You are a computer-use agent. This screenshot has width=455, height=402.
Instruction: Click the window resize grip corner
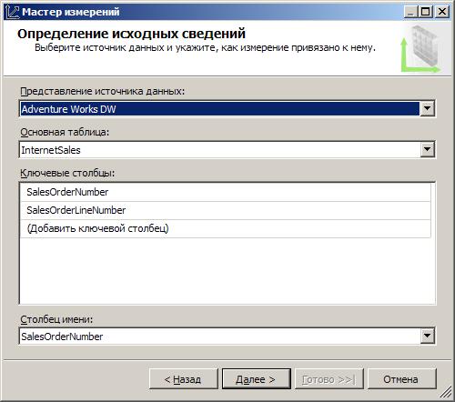coord(446,393)
